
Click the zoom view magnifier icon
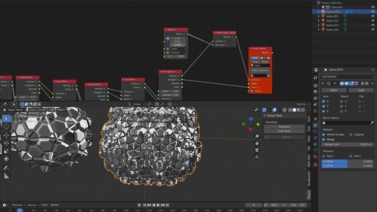(x=257, y=136)
